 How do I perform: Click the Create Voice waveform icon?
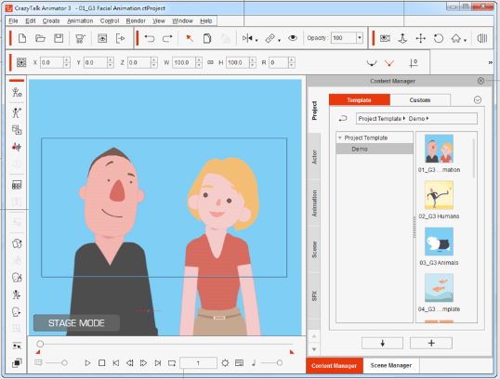coord(17,147)
